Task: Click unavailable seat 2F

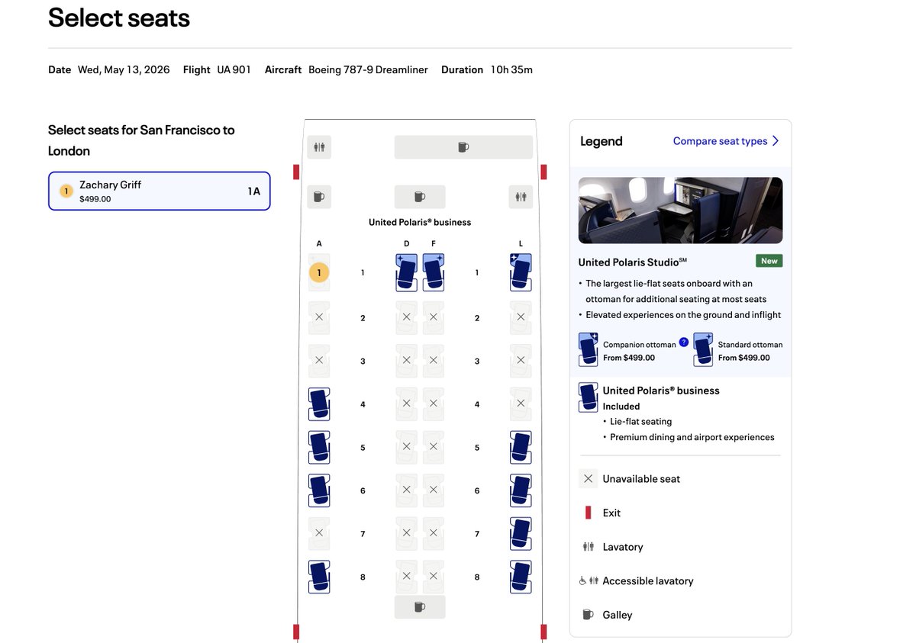Action: click(433, 317)
